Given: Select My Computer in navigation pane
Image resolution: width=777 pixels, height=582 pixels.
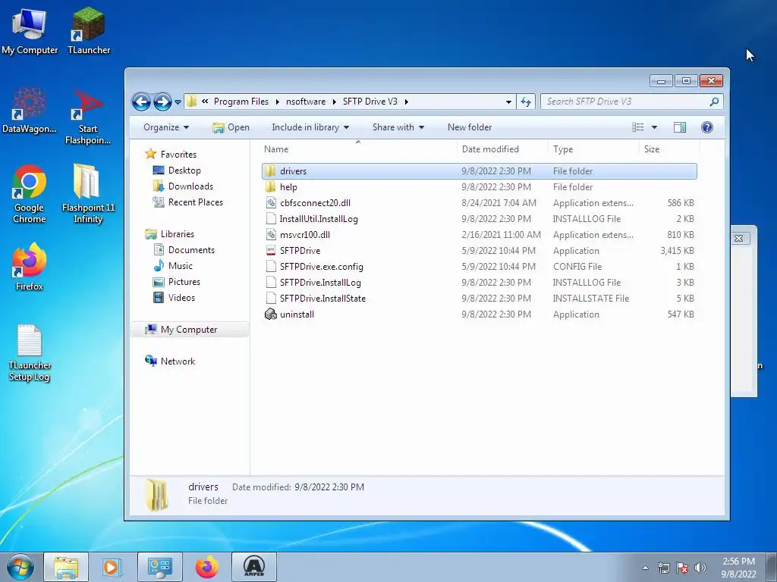Looking at the screenshot, I should [x=189, y=330].
